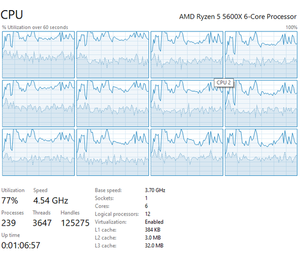Viewport: 304px width, 258px height.
Task: Select the last graph in the middle row
Action: (261, 104)
